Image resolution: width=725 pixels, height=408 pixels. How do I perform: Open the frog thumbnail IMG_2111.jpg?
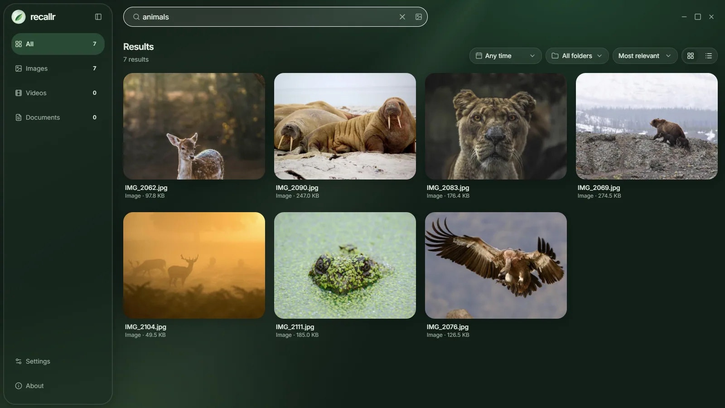[x=345, y=265]
